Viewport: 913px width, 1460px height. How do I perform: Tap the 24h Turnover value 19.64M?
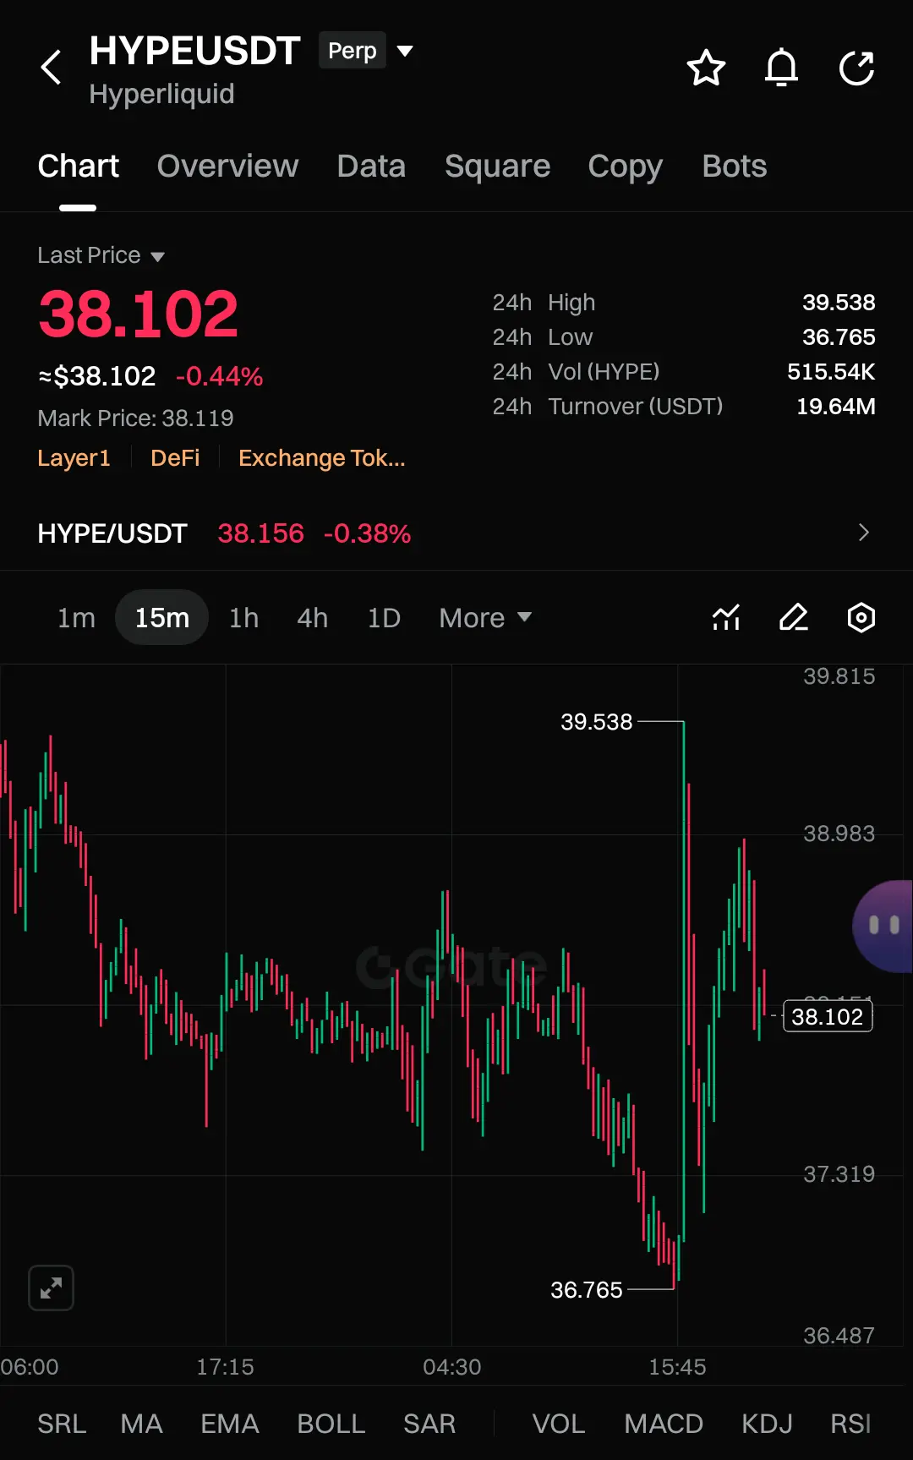click(x=836, y=407)
